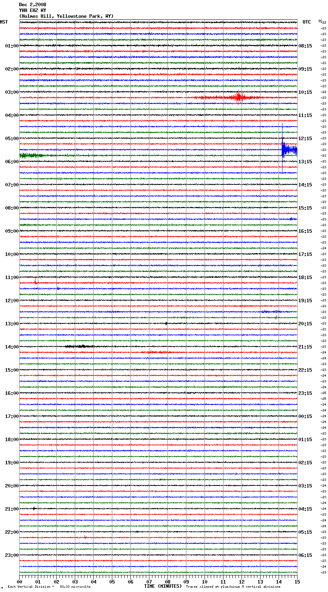Click the '83.33 microvolts' scale note
Screen dimensions: 328x592
click(x=75, y=587)
